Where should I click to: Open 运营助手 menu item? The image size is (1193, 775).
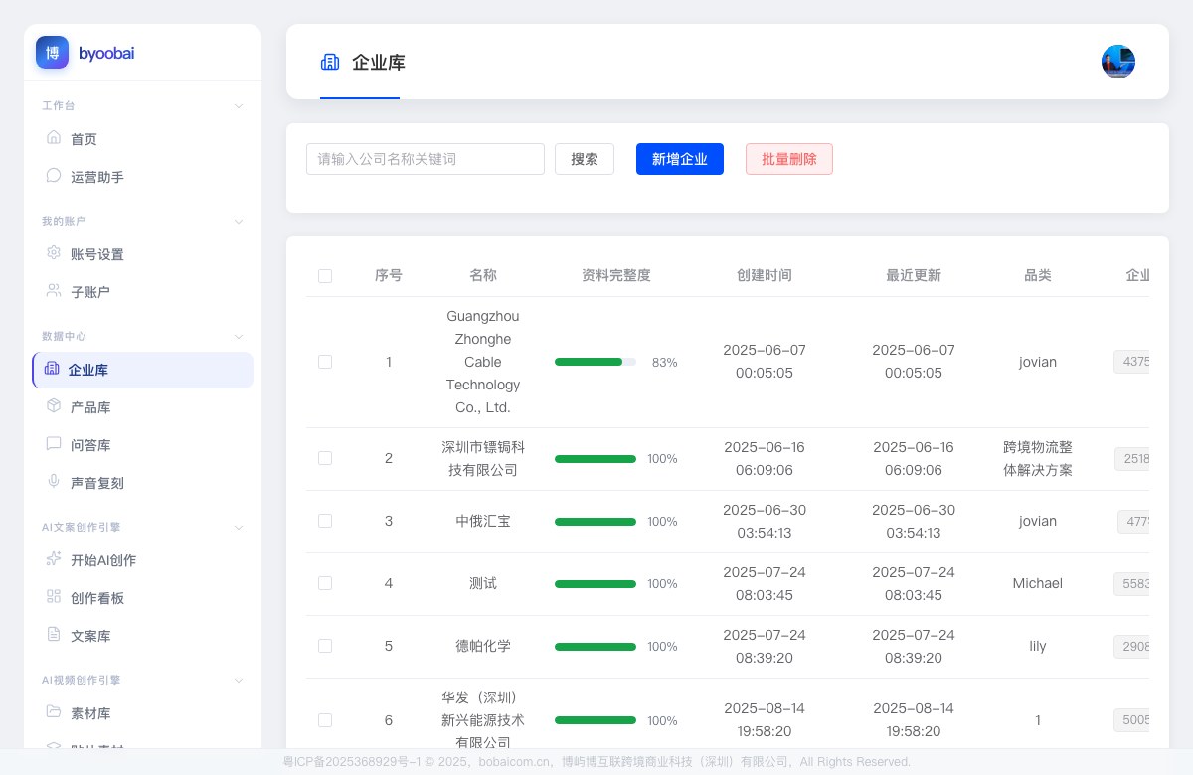[x=143, y=177]
